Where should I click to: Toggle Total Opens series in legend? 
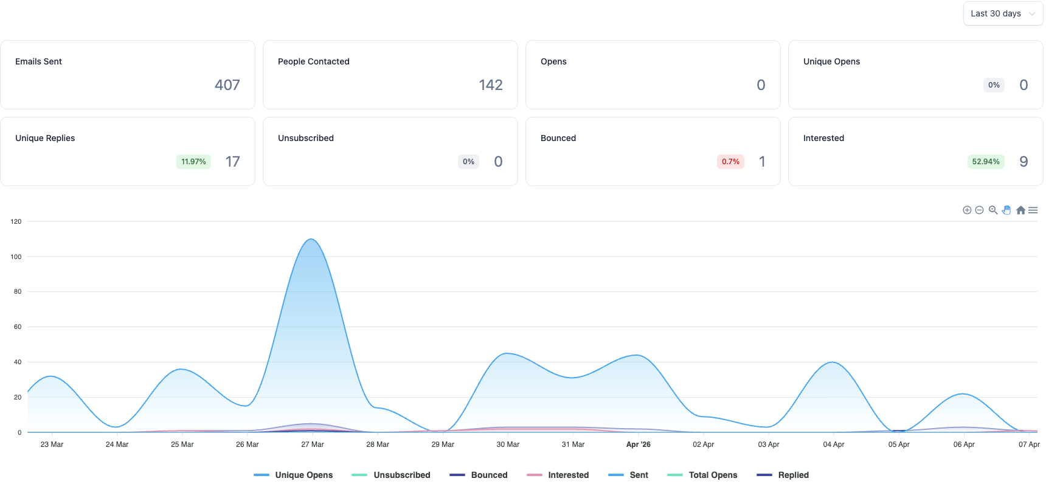click(x=702, y=475)
